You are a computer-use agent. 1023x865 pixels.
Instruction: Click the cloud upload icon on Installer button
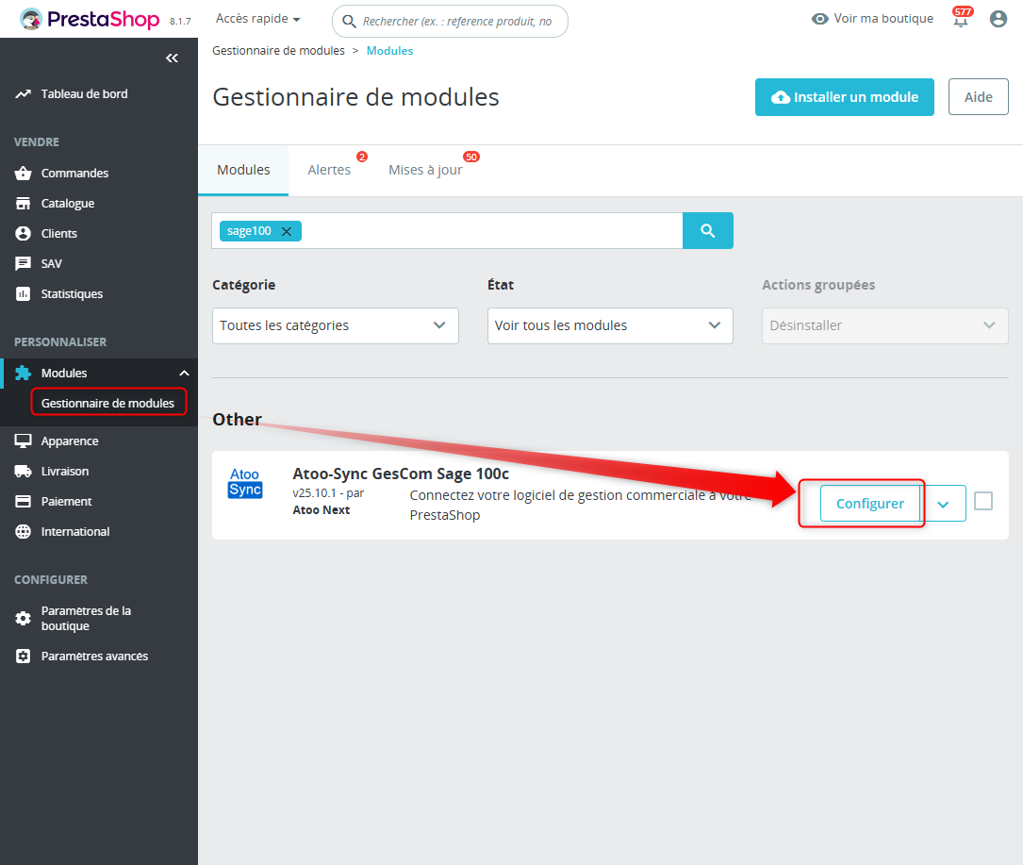[781, 97]
